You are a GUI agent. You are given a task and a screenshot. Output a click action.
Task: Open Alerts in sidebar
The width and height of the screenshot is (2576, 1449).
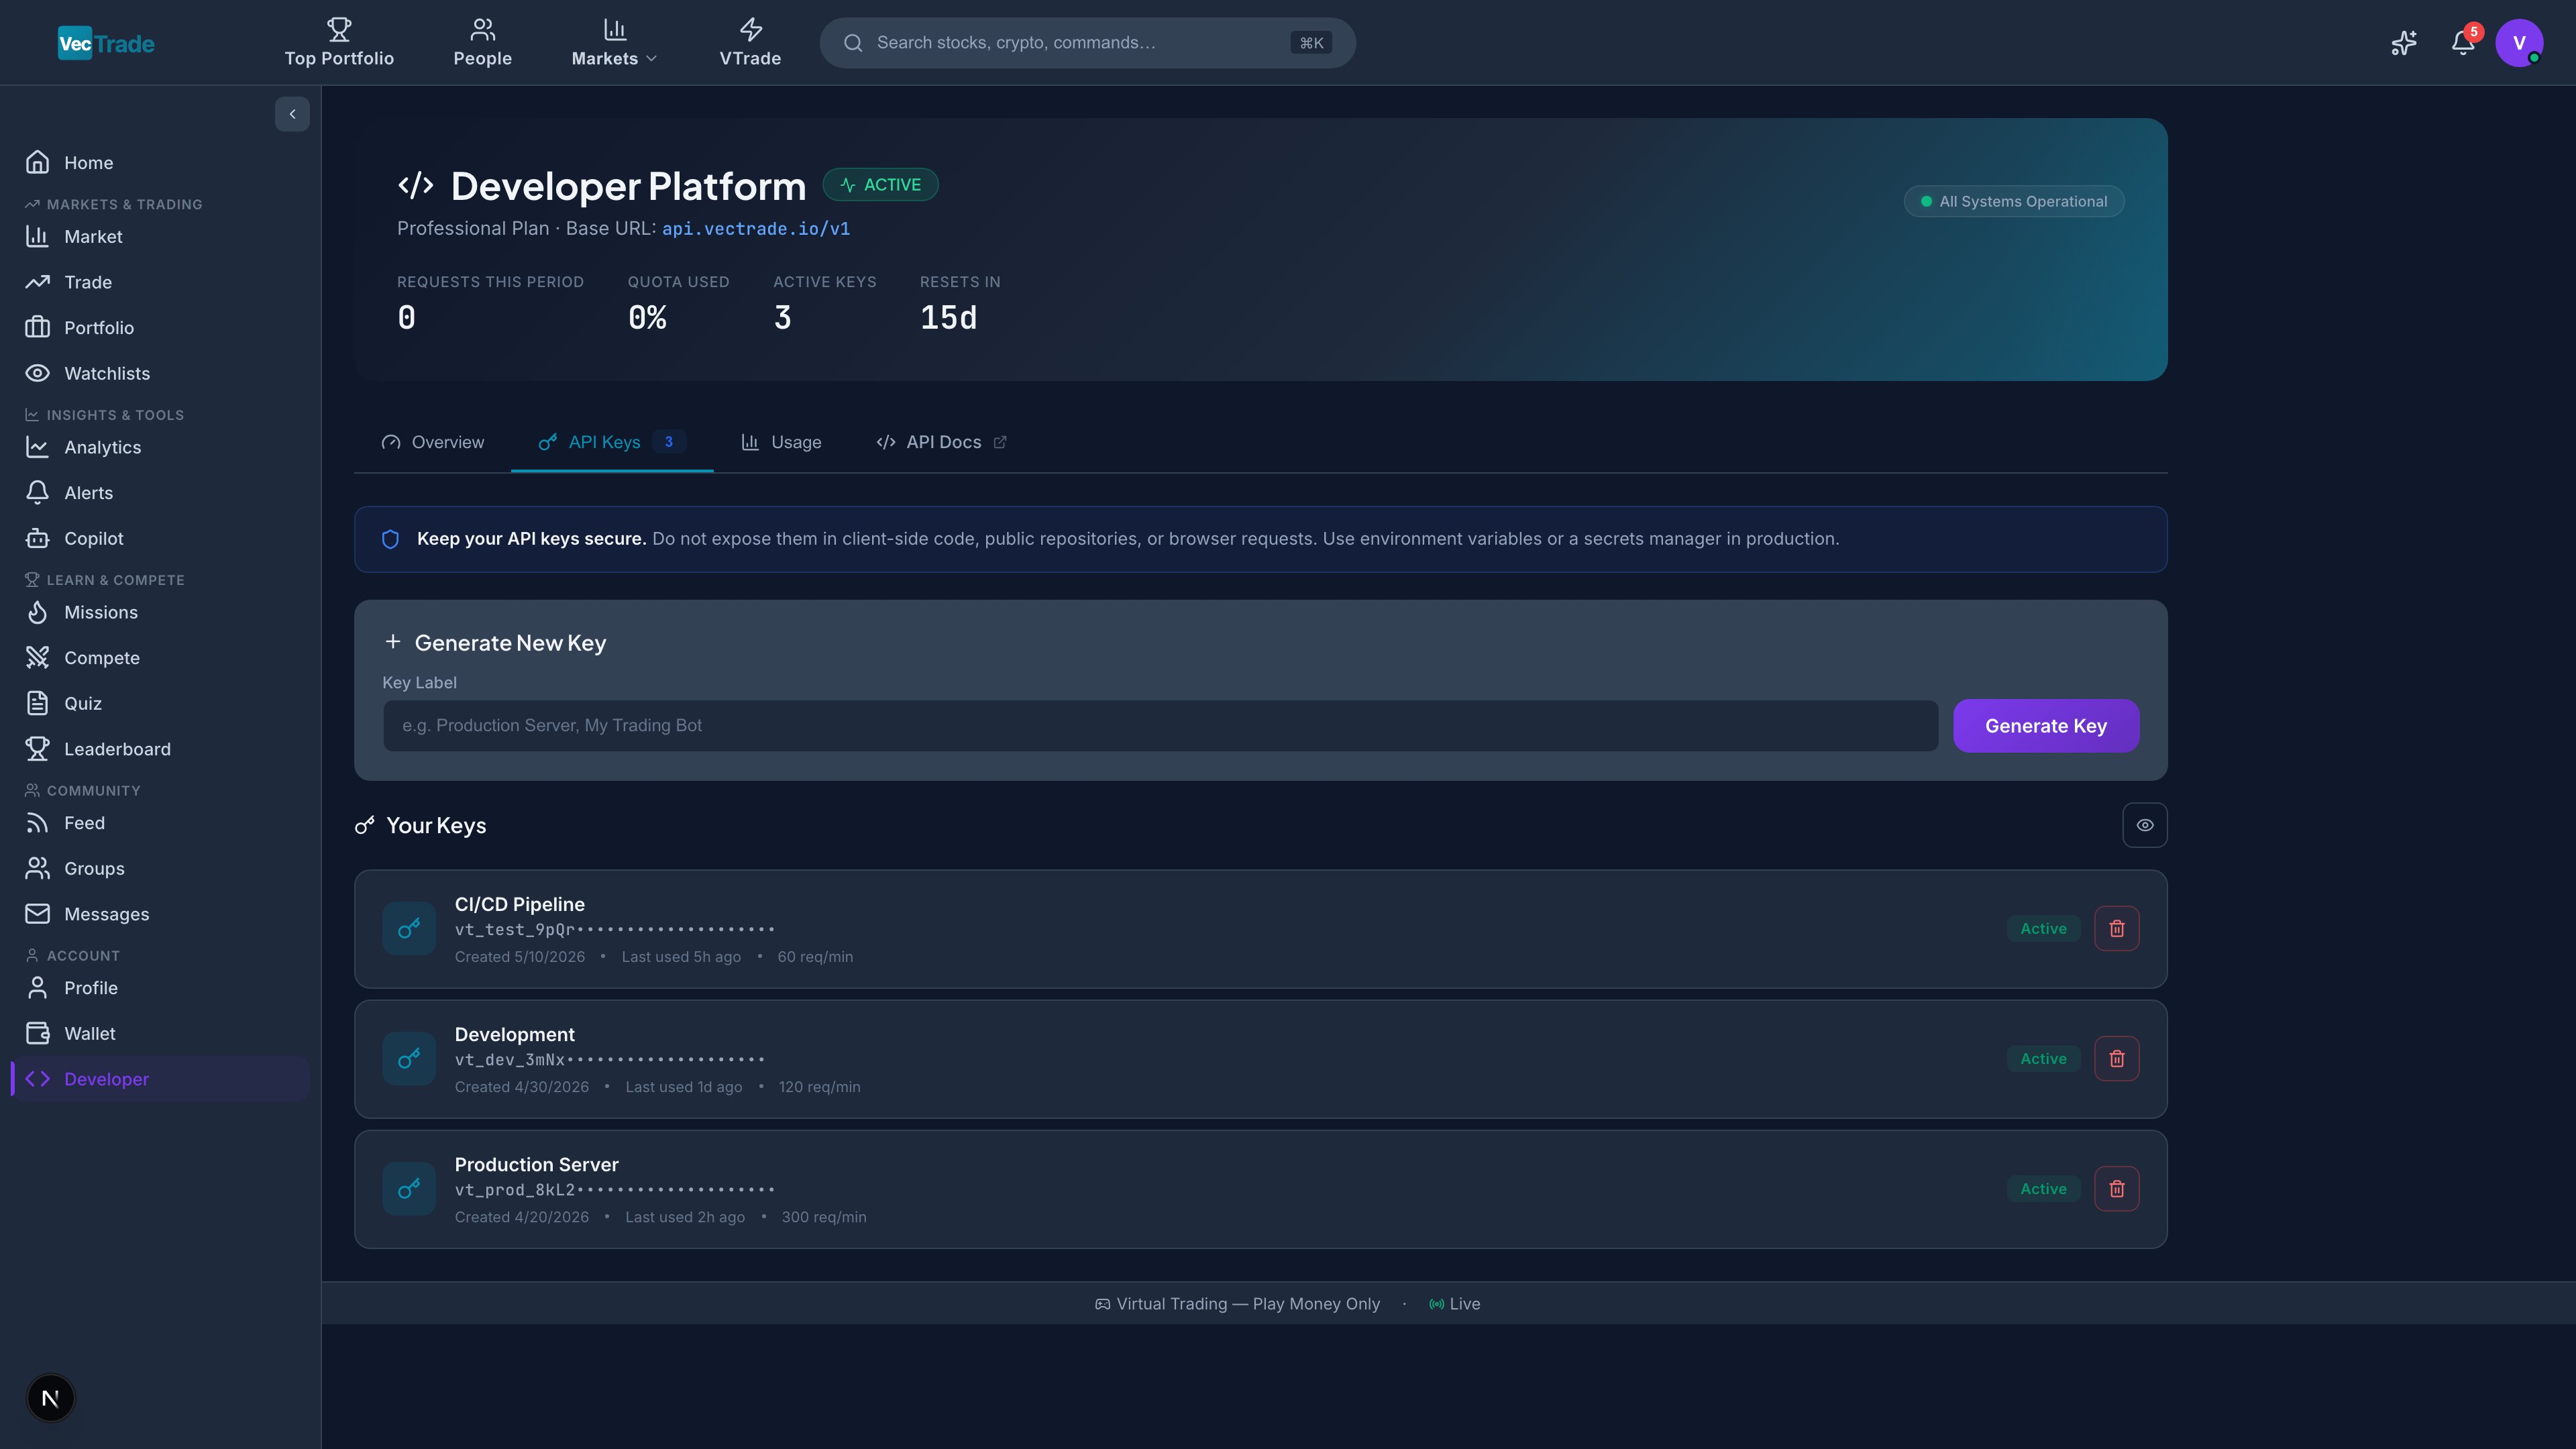160,493
